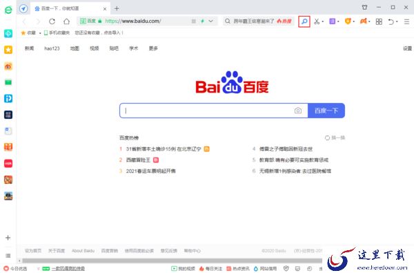Click the blue P sidebar icon
This screenshot has height=273, width=414.
pos(8,98)
